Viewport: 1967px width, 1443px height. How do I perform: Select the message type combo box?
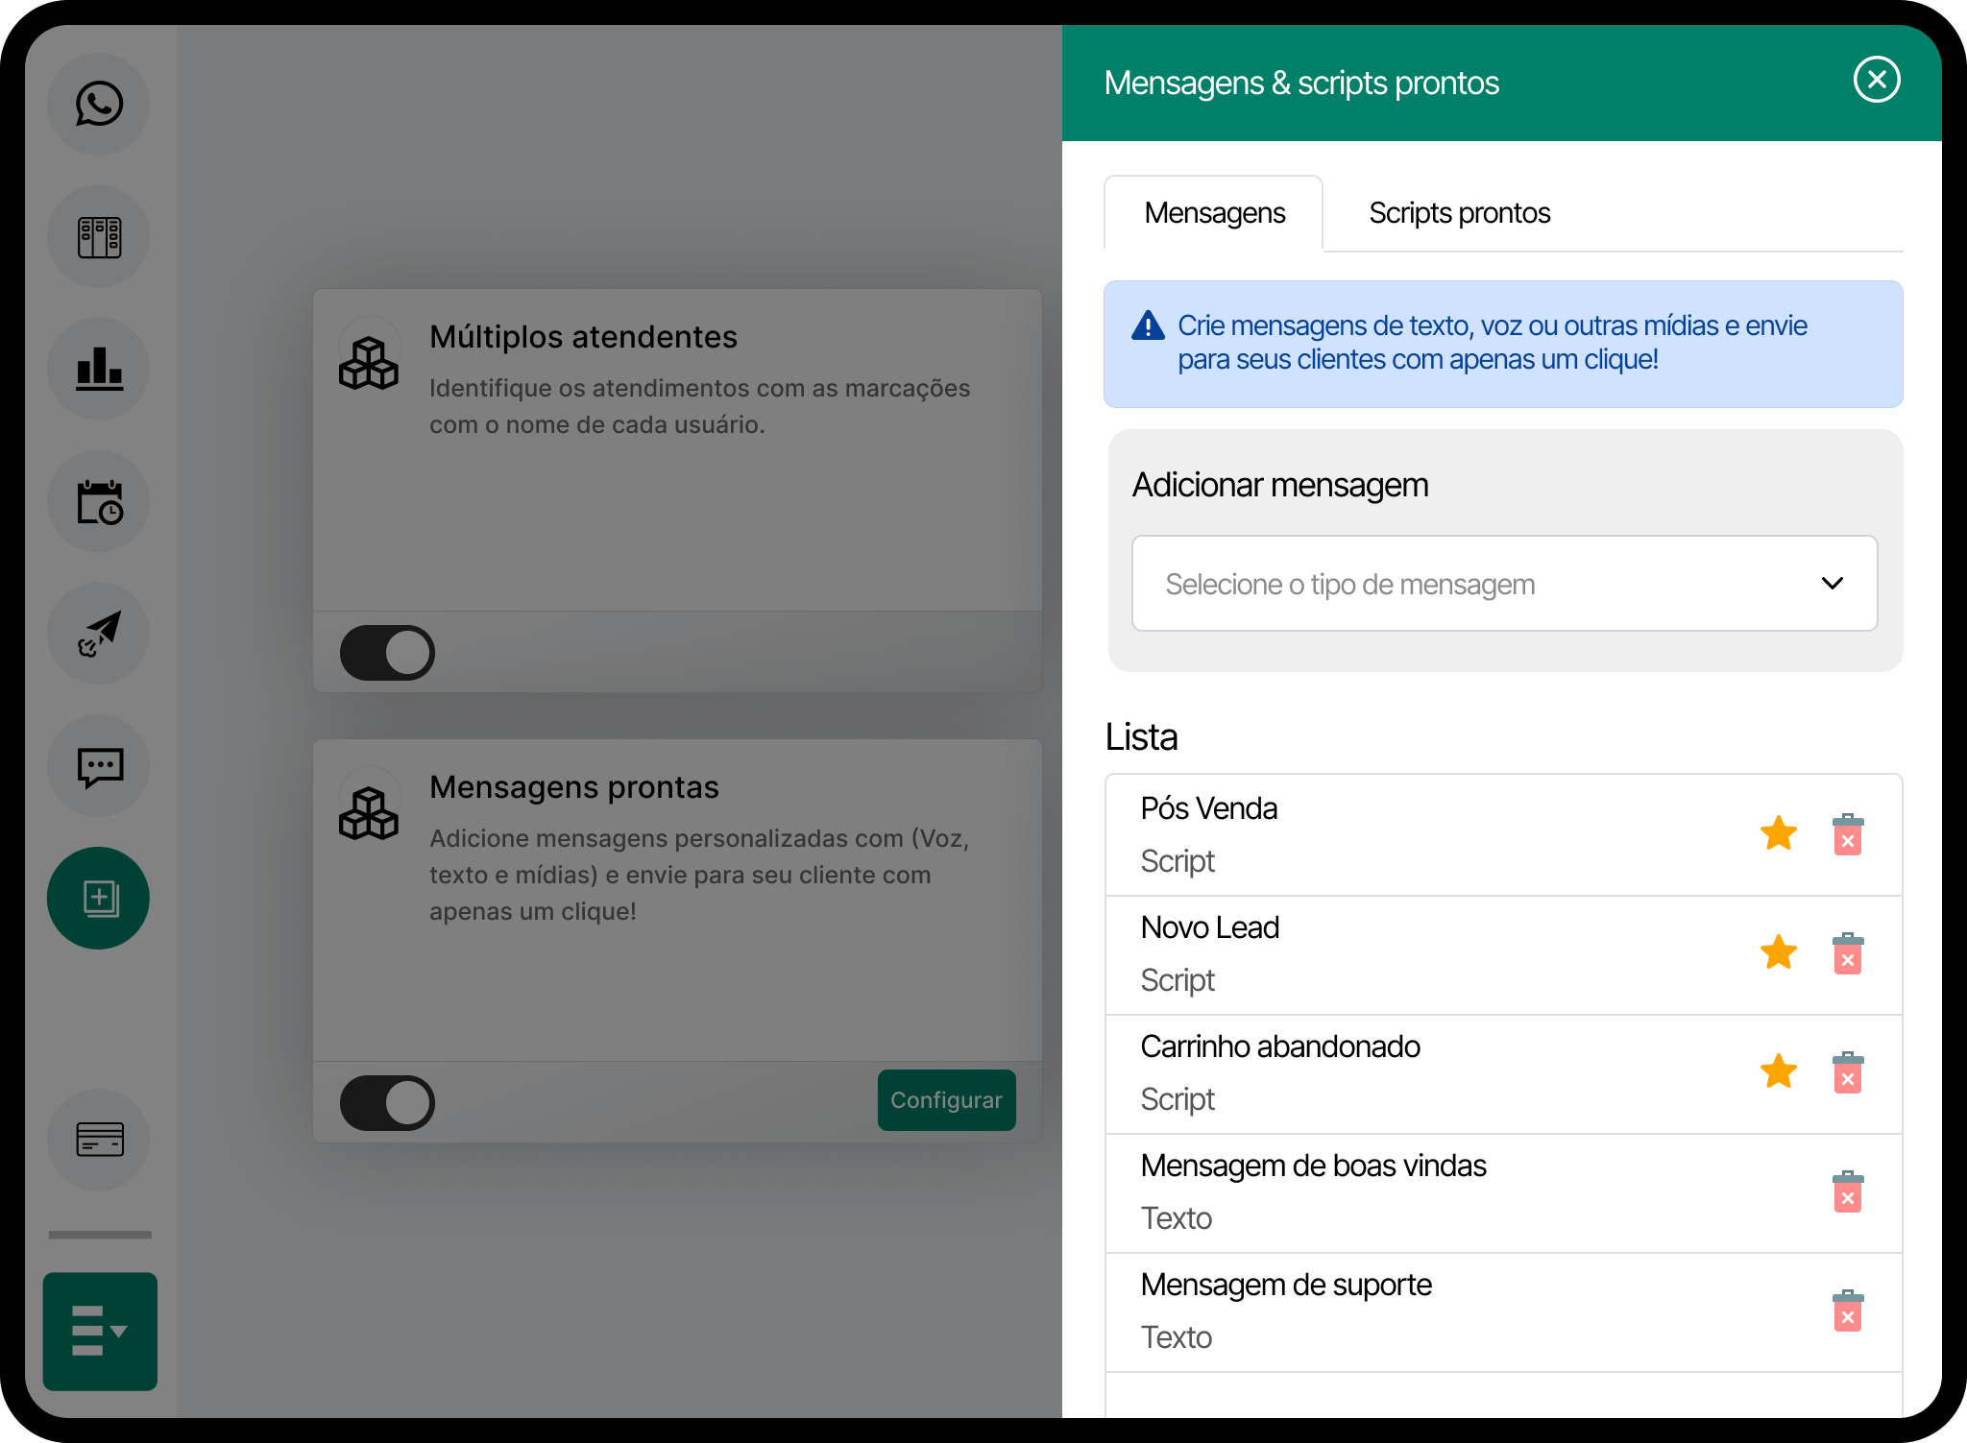pos(1503,583)
